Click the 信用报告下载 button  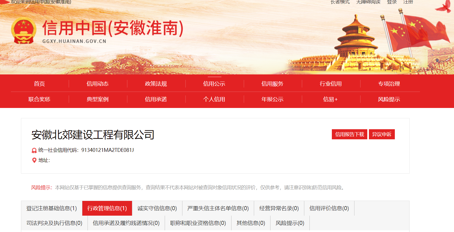[350, 134]
